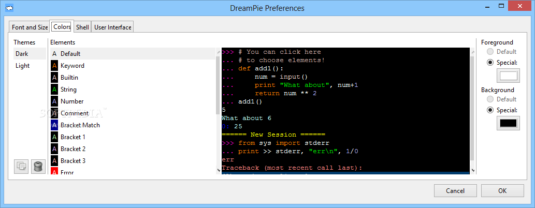The image size is (535, 208).
Task: Click the Default element color sample icon
Action: tap(54, 53)
